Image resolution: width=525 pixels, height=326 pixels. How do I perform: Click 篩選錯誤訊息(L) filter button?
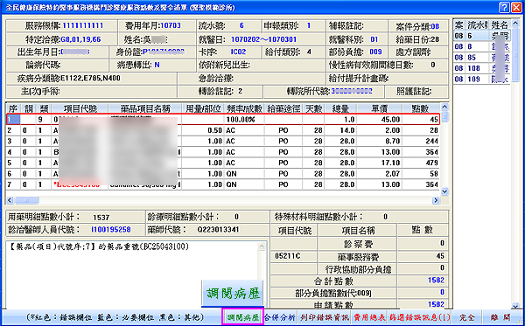coord(419,317)
